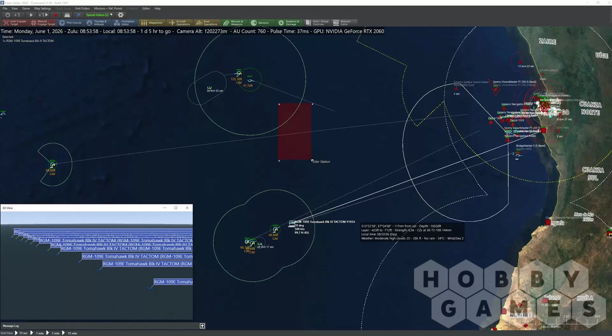Viewport: 612px width, 336px height.
Task: Select the Oiler Station reference point
Action: point(312,161)
